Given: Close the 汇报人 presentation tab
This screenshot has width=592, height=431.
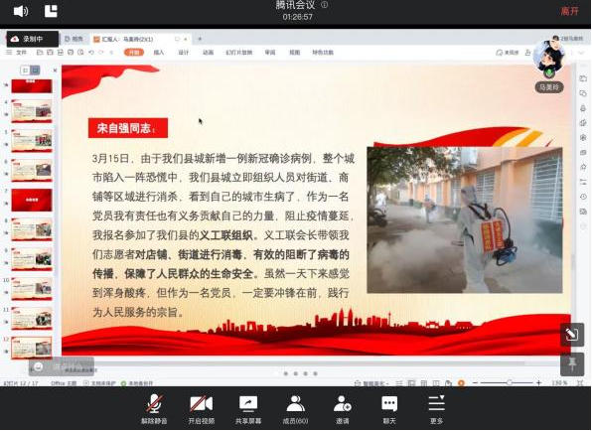Looking at the screenshot, I should [186, 39].
